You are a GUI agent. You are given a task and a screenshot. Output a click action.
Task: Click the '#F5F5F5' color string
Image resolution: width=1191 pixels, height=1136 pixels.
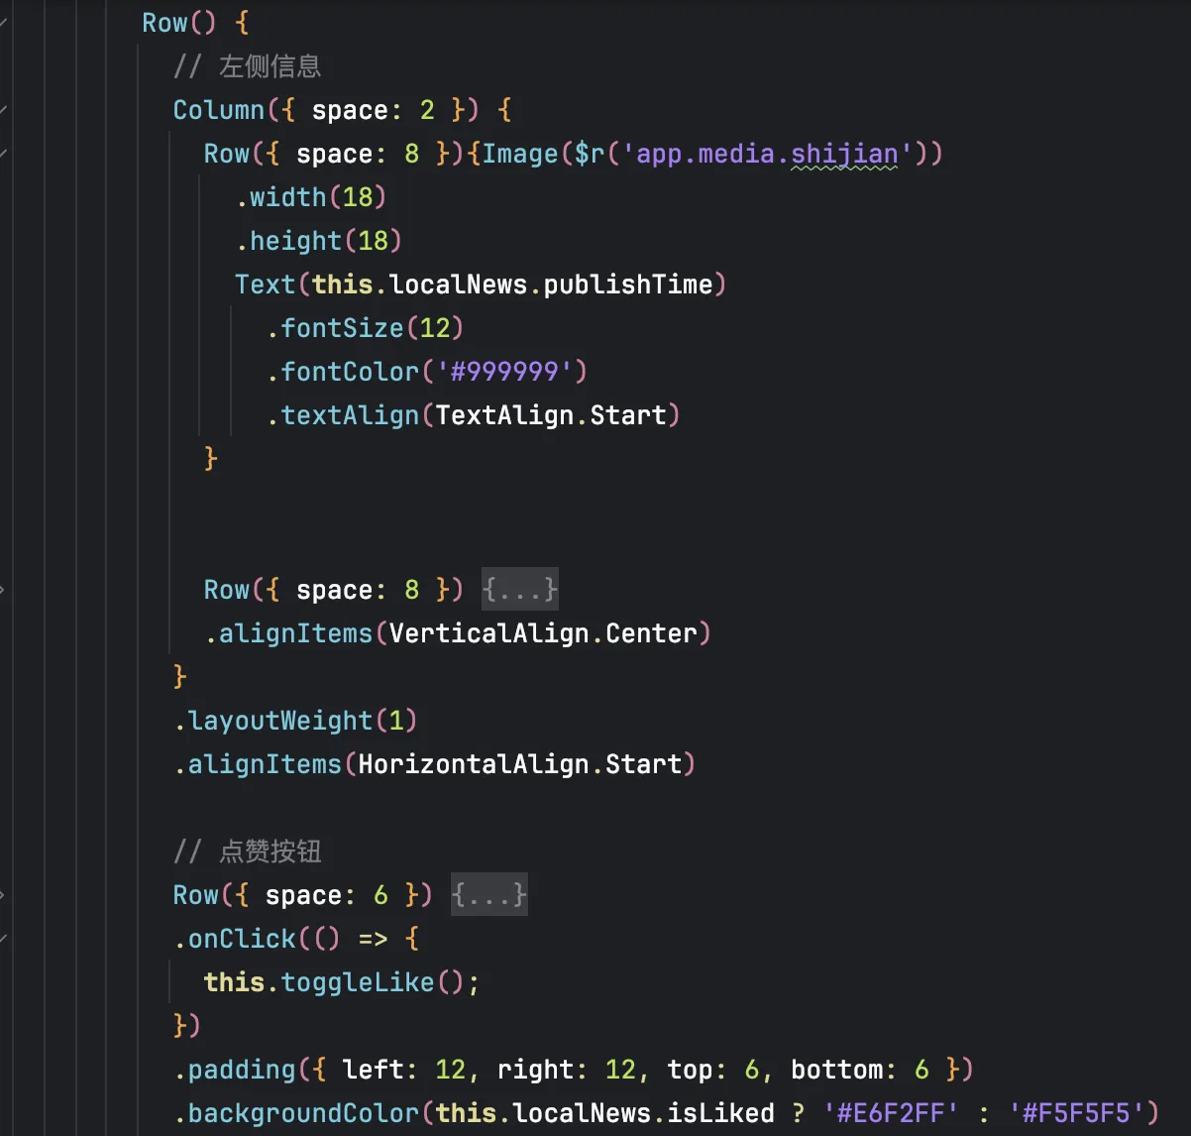(x=1076, y=1113)
